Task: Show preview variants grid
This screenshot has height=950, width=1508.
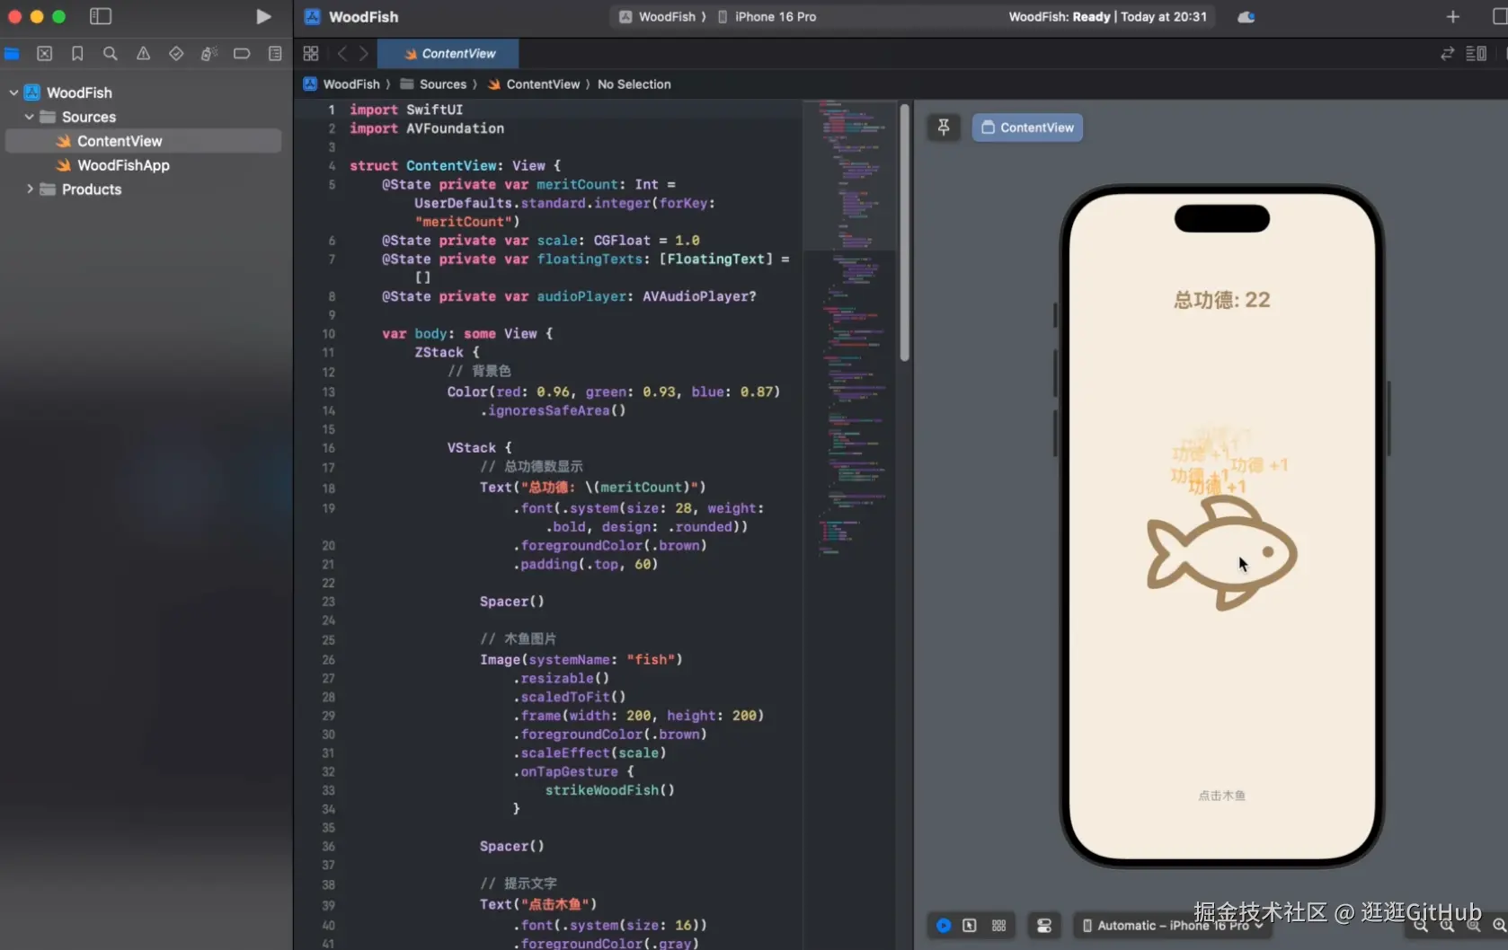Action: click(x=998, y=925)
